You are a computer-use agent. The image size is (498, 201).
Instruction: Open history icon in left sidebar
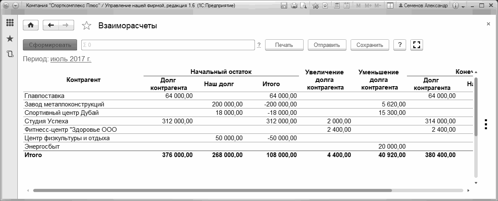click(10, 54)
